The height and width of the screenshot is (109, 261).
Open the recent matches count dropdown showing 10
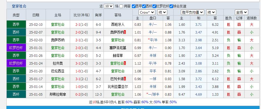pos(109,6)
